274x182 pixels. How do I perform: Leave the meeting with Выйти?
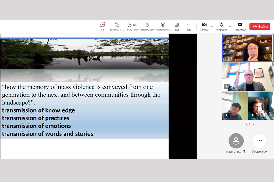click(x=260, y=27)
